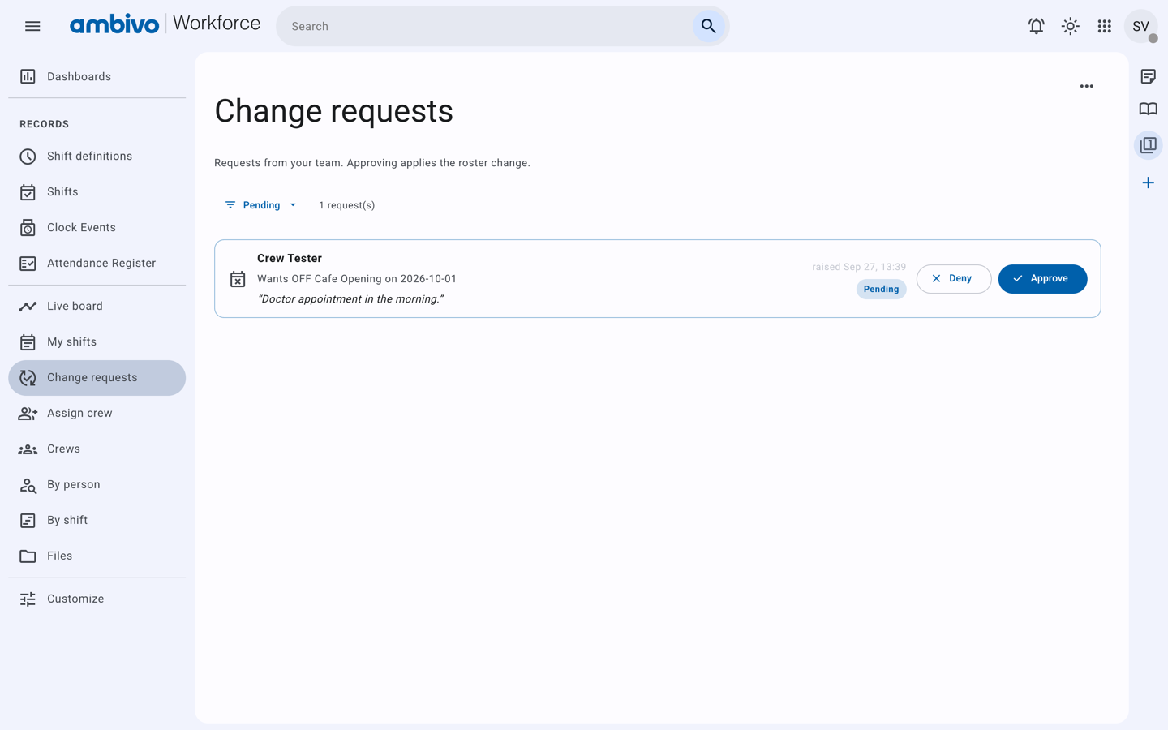Open Attendance Register
This screenshot has height=730, width=1168.
tap(97, 263)
